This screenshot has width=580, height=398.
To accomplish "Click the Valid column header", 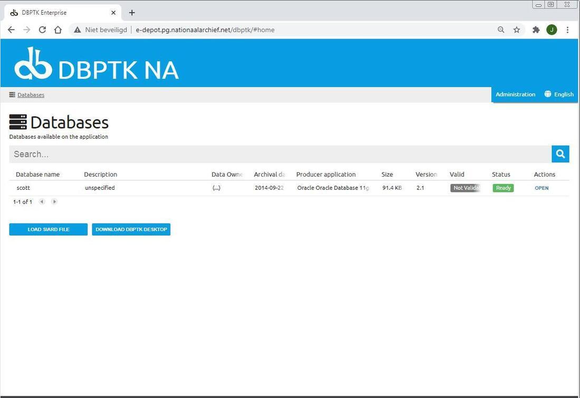I will click(457, 174).
